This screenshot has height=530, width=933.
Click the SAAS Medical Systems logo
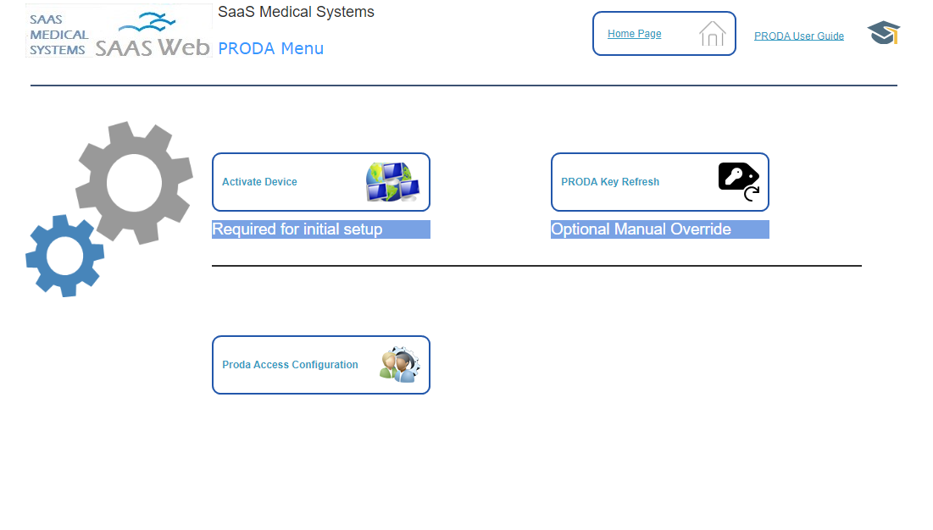click(x=58, y=35)
